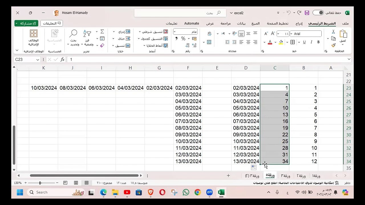
Task: Open Conditional Formatting (تنسيق شرطي) dropdown
Action: point(153,32)
